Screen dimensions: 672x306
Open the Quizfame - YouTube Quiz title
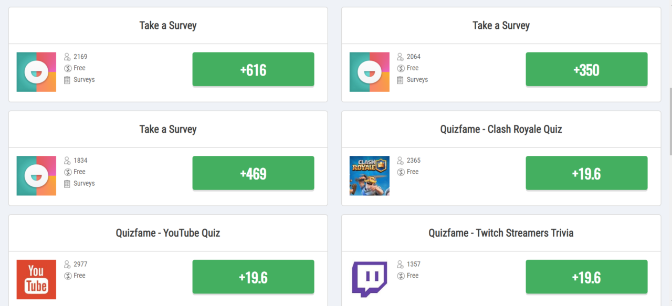(167, 233)
